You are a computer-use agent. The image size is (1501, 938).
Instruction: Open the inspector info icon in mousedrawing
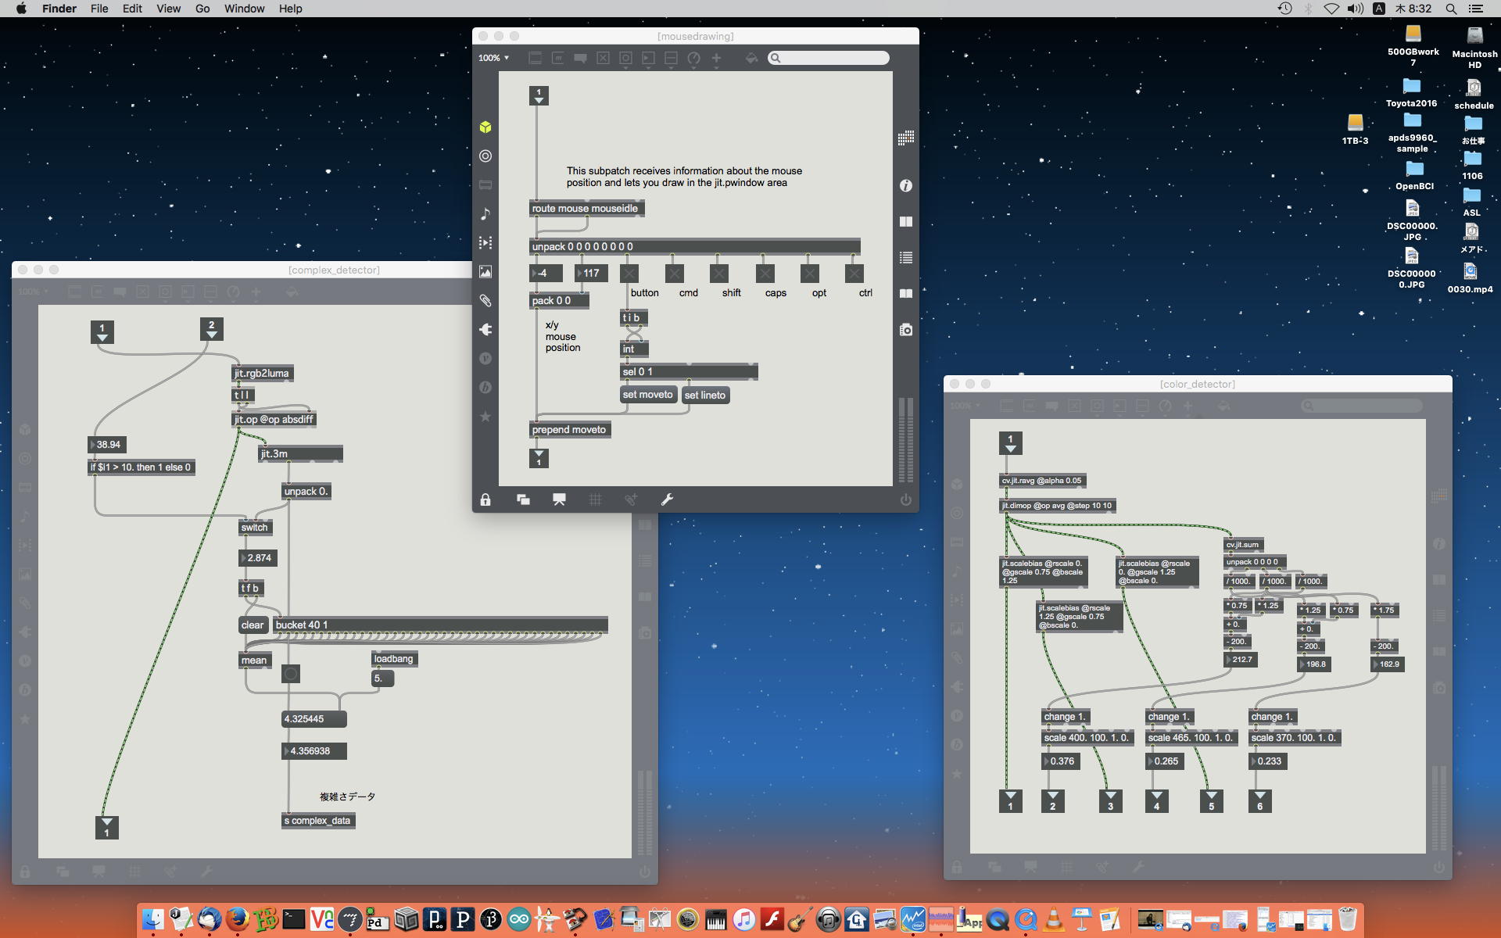point(905,185)
